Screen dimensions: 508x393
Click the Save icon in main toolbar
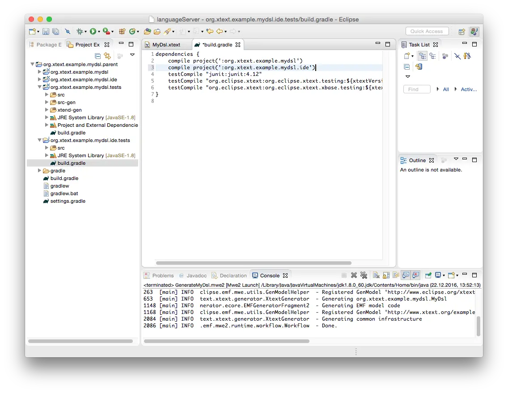pos(46,31)
